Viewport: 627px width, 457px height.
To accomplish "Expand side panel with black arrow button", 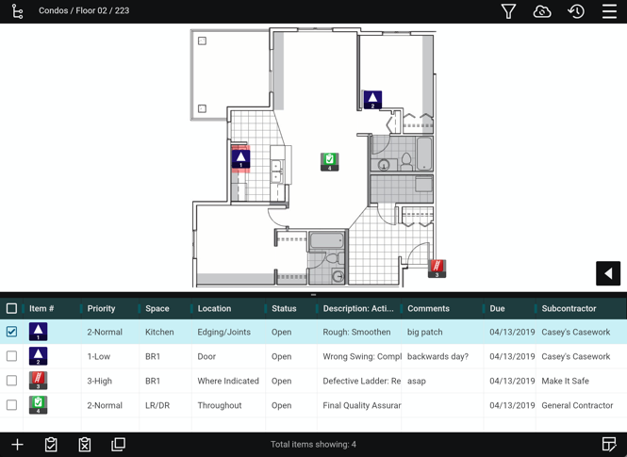I will click(x=608, y=273).
